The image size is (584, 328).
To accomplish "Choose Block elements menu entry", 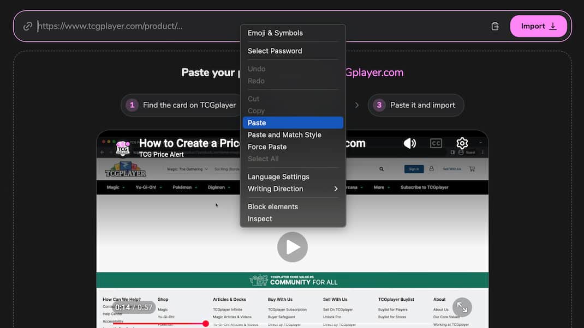I will pyautogui.click(x=293, y=206).
